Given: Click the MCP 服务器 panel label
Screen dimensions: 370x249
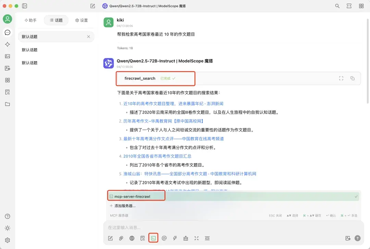Looking at the screenshot, I should [119, 215].
